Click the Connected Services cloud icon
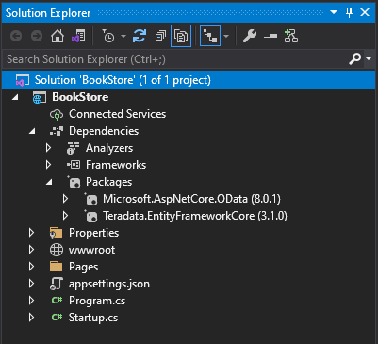This screenshot has width=378, height=344. (57, 114)
